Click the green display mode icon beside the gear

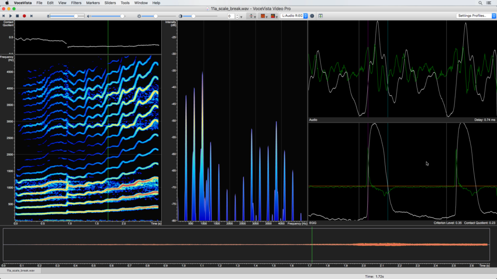tap(320, 16)
